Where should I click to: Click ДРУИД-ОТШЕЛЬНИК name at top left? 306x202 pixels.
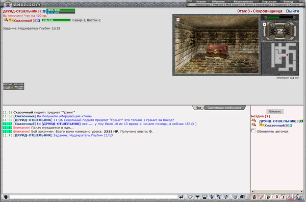(x=20, y=11)
